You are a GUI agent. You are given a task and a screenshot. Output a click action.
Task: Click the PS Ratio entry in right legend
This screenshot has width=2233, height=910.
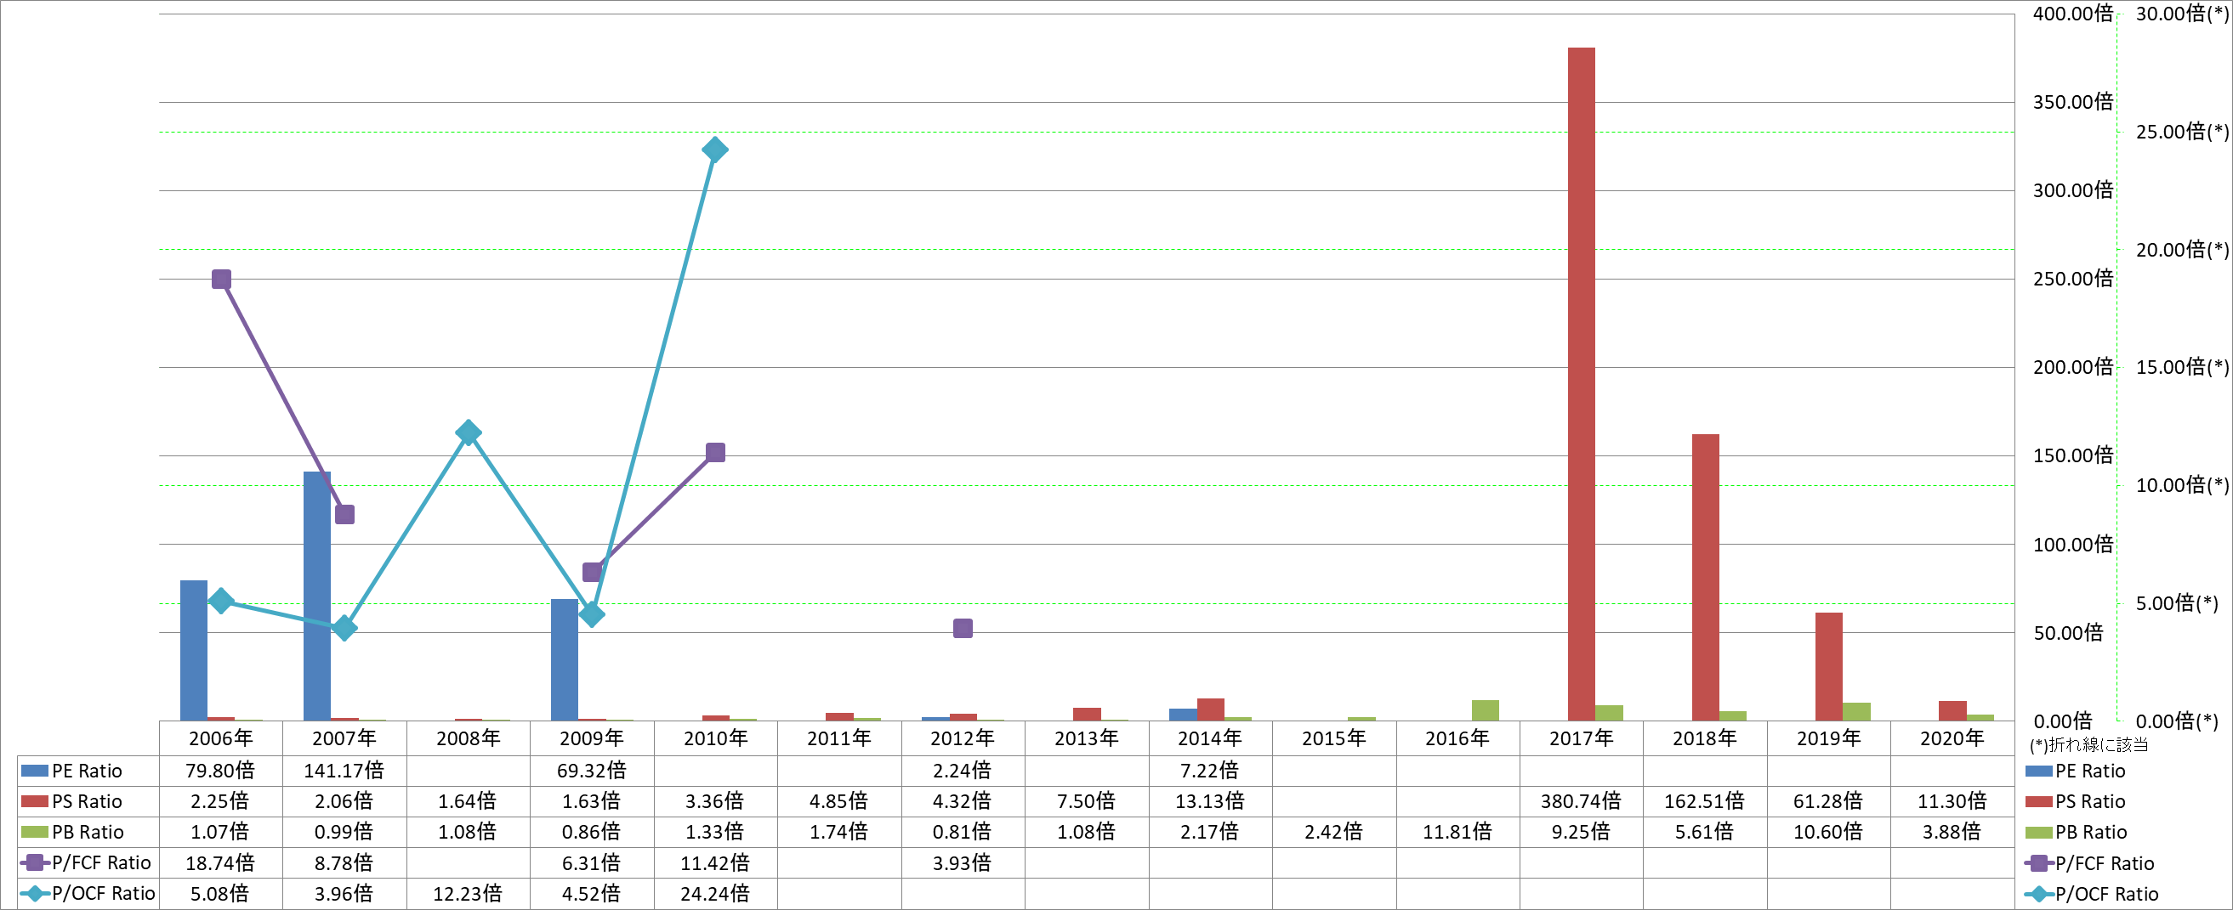2075,802
